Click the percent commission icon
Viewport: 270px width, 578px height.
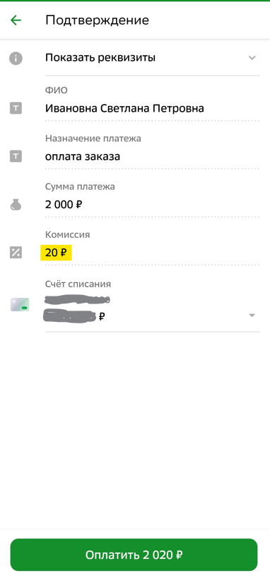coord(16,253)
